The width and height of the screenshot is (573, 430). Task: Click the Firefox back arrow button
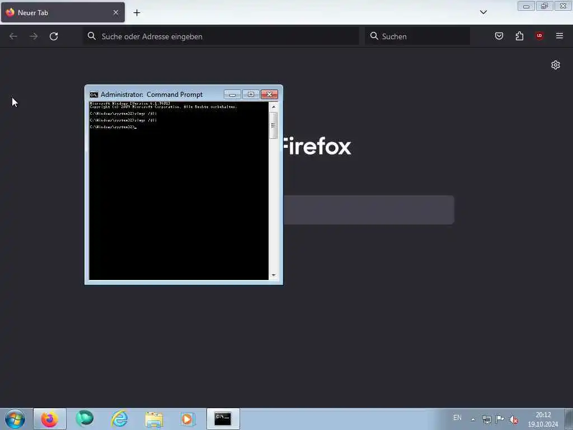(13, 36)
